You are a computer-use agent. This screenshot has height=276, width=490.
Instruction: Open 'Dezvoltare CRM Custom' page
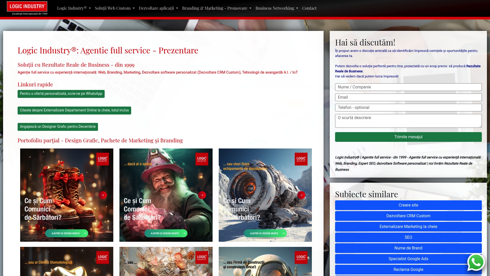408,216
